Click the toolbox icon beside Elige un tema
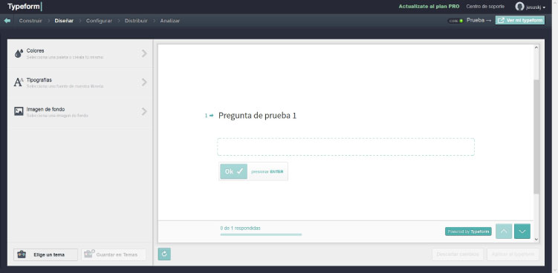Viewport: 558px width, 273px height. 22,254
